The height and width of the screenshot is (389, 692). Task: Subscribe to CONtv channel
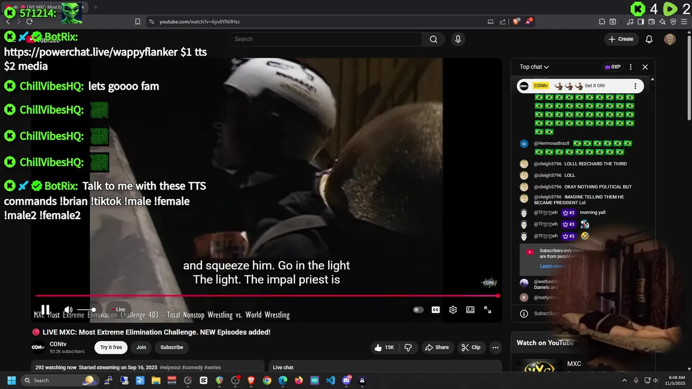coord(172,347)
